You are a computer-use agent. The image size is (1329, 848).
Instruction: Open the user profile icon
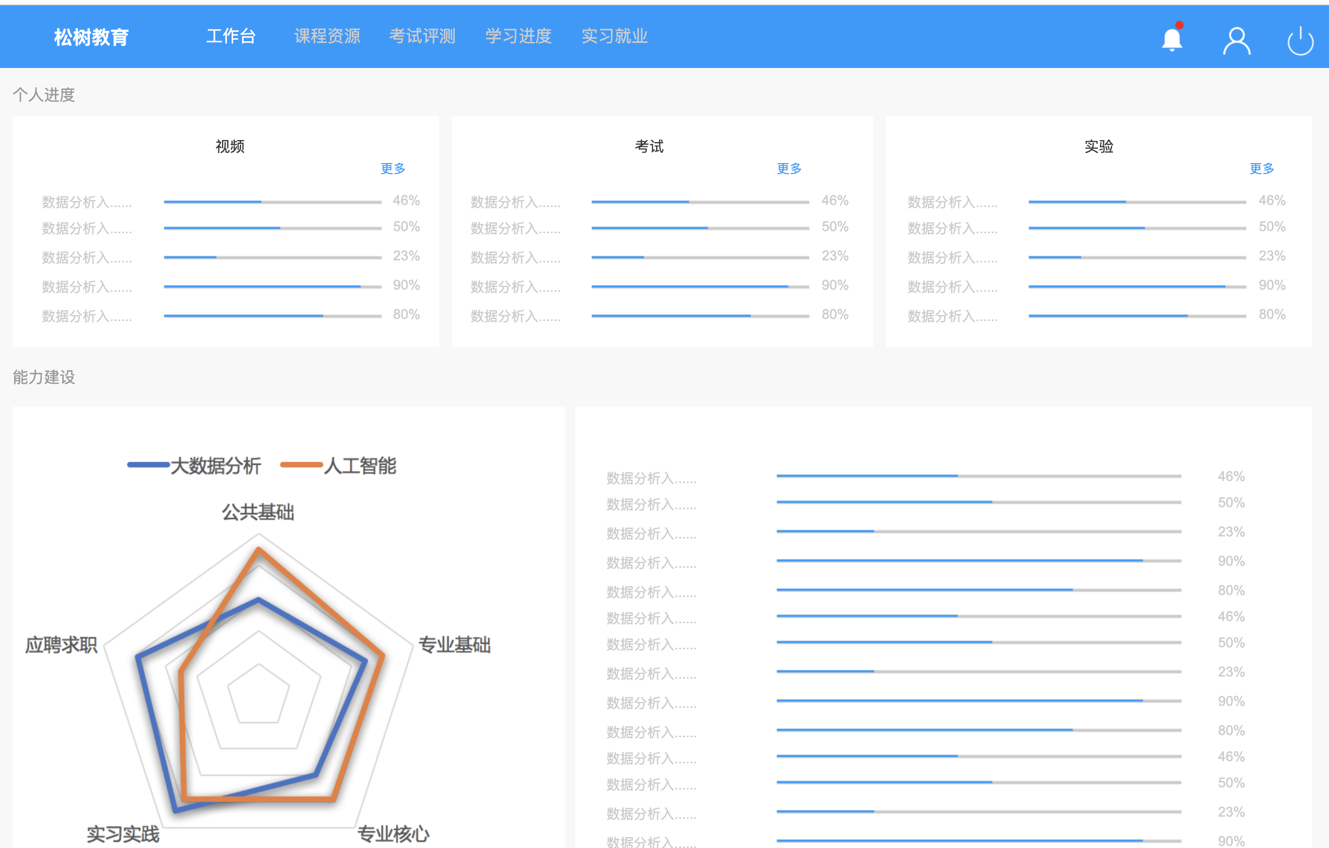tap(1236, 41)
